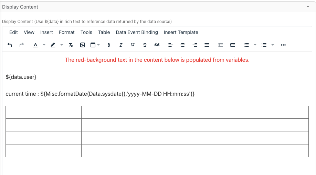Open the numbered list style dropdown arrow
Image resolution: width=316 pixels, height=175 pixels.
[255, 45]
